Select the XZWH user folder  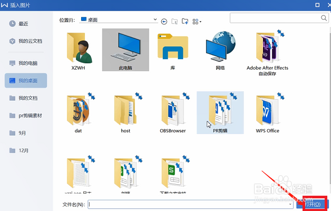(79, 50)
